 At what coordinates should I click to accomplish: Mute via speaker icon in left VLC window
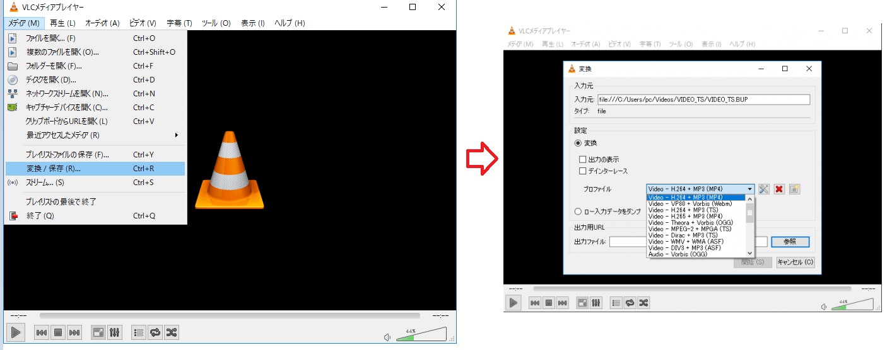387,337
